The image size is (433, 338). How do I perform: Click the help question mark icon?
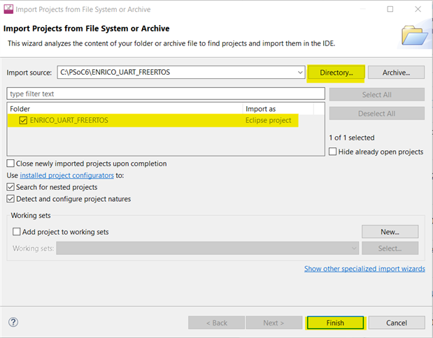13,322
